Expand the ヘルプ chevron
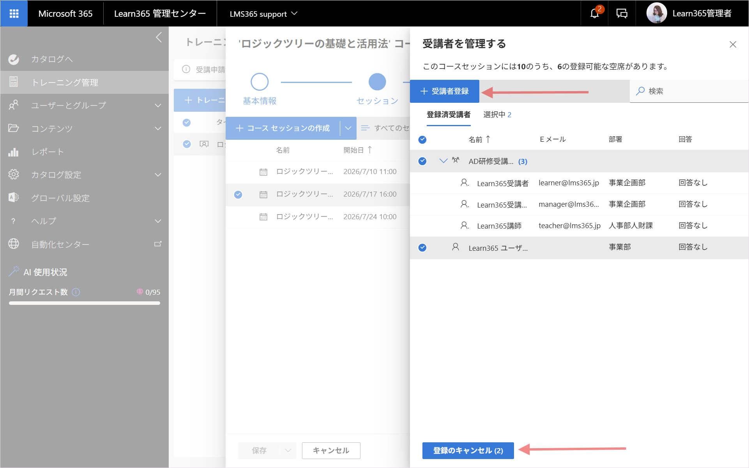Screen dimensions: 749x468 158,221
